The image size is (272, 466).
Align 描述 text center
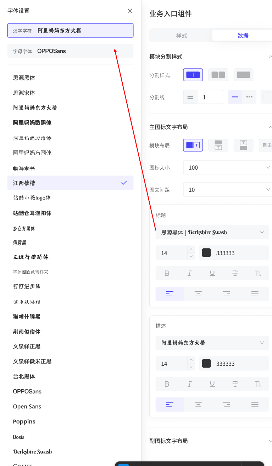[198, 404]
